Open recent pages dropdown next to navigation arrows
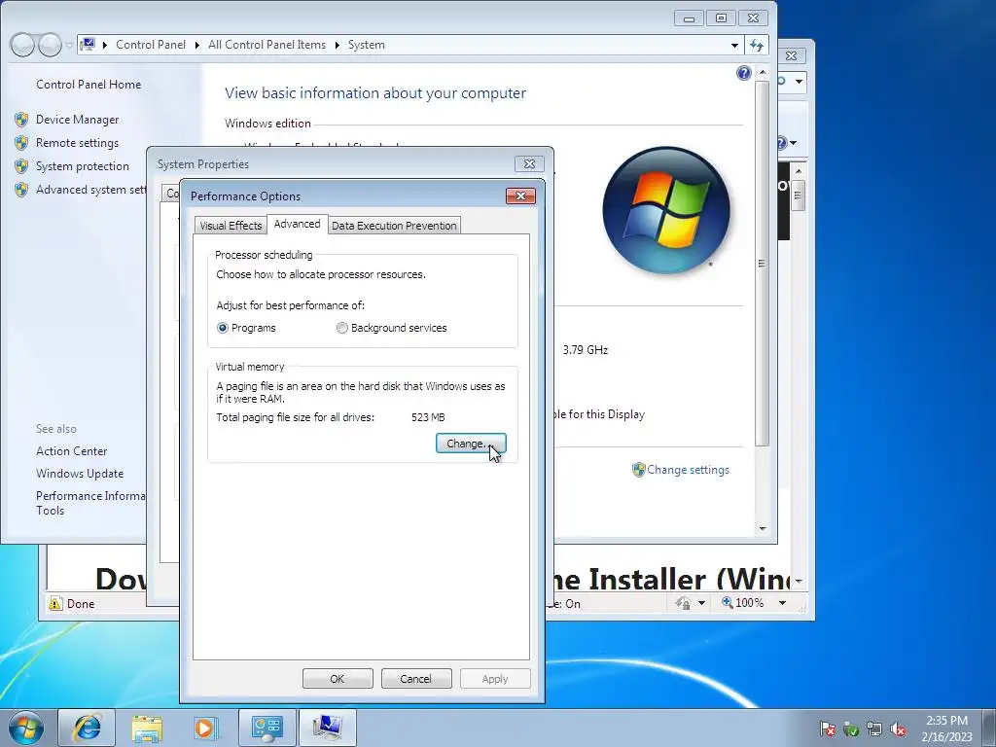Screen dimensions: 996x747 (69, 45)
